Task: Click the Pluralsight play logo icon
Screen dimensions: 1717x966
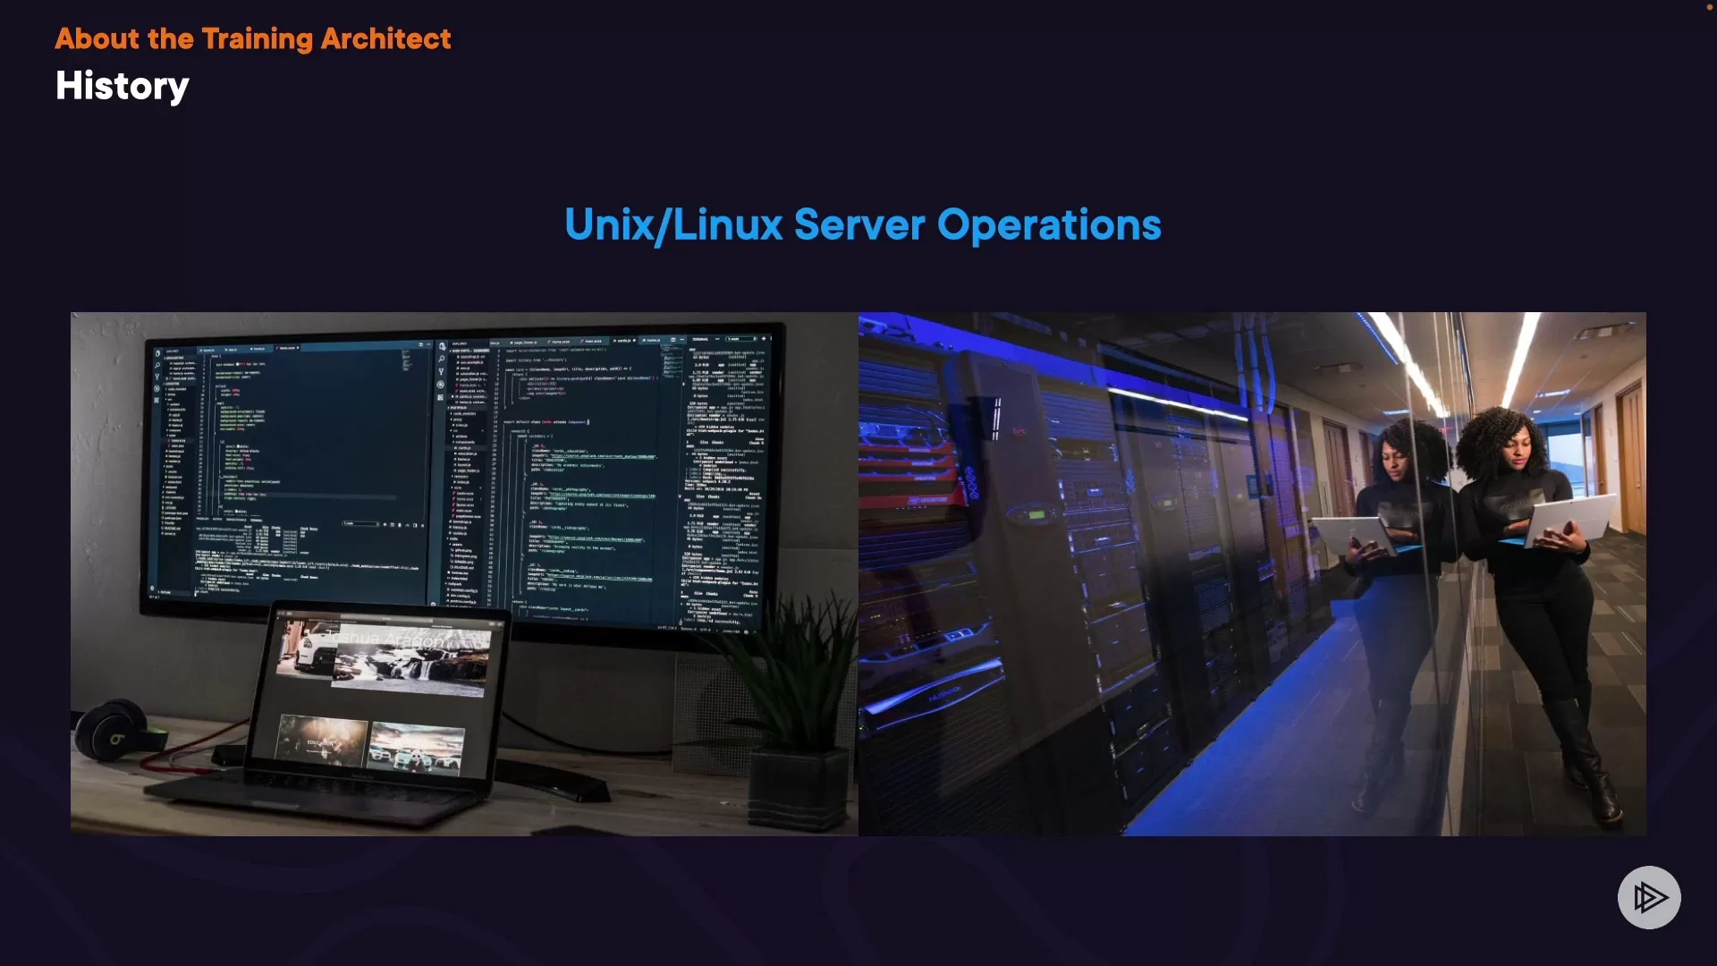Action: tap(1648, 897)
